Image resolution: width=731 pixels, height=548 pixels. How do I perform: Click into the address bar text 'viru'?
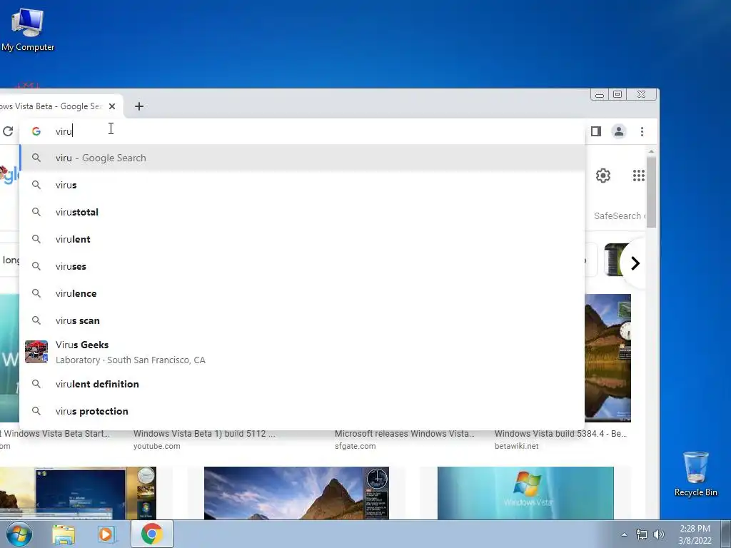point(64,131)
